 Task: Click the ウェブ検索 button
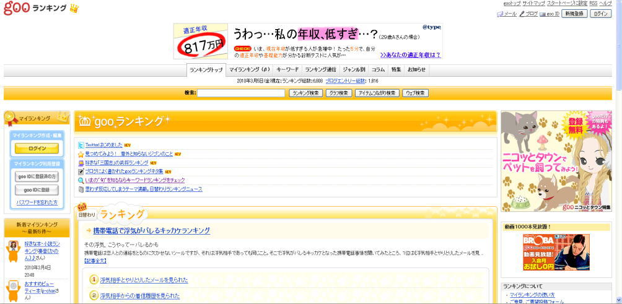[415, 93]
